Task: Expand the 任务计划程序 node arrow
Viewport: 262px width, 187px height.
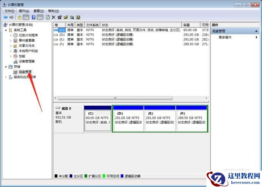Action: pos(11,35)
